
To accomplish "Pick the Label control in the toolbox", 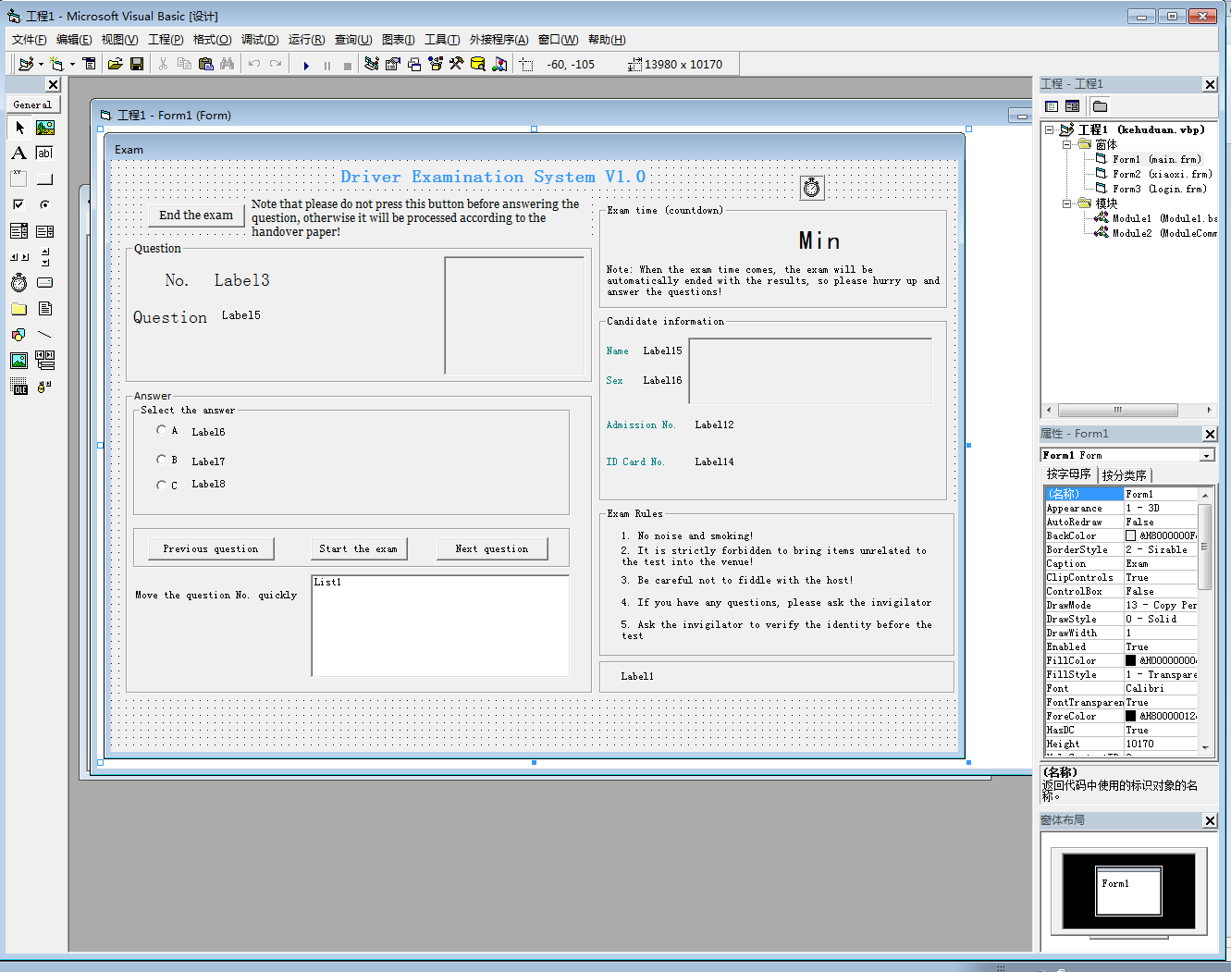I will 18,154.
